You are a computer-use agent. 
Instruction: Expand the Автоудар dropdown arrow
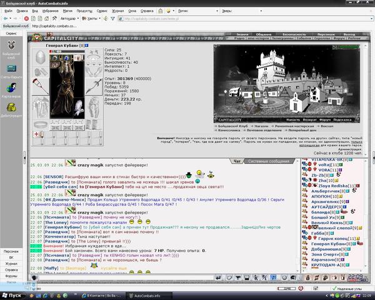pos(78,18)
